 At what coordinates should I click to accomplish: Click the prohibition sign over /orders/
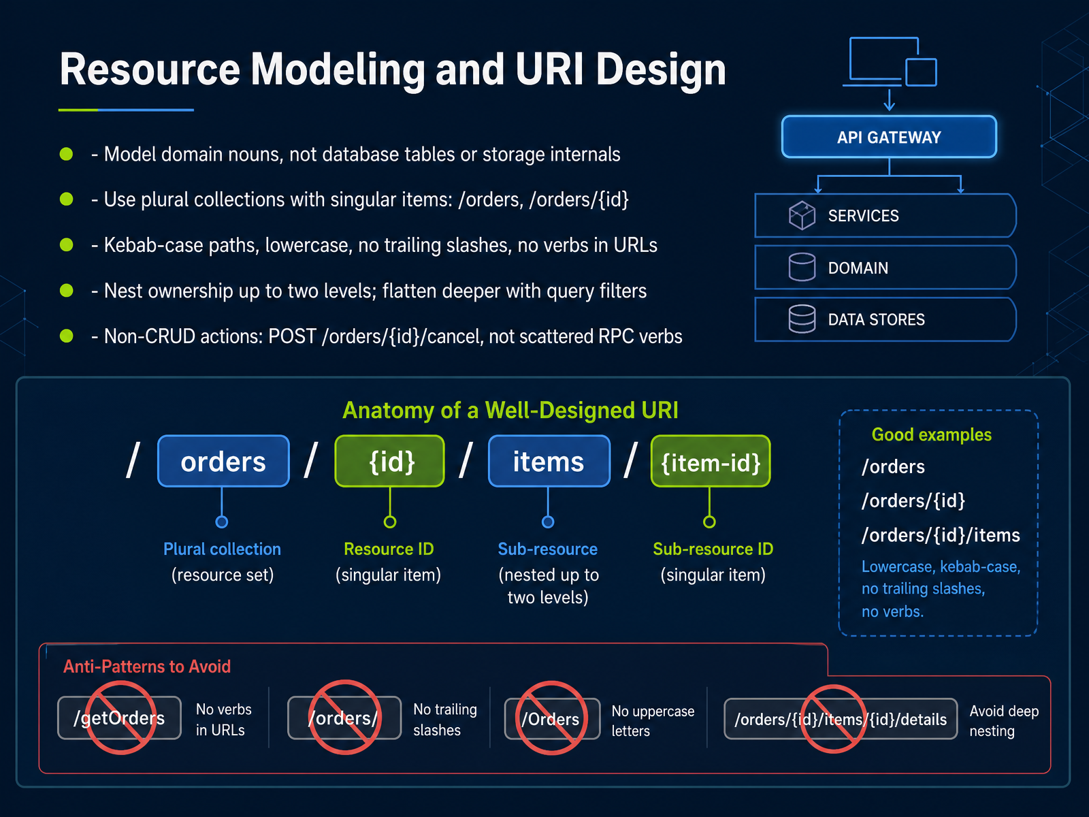pyautogui.click(x=345, y=717)
